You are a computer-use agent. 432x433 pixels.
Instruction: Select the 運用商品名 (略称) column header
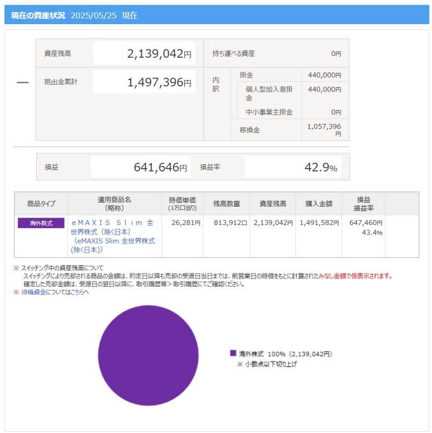(x=114, y=203)
